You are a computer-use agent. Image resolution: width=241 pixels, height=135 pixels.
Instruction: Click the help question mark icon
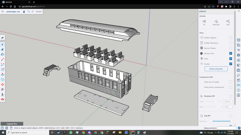tap(2, 128)
